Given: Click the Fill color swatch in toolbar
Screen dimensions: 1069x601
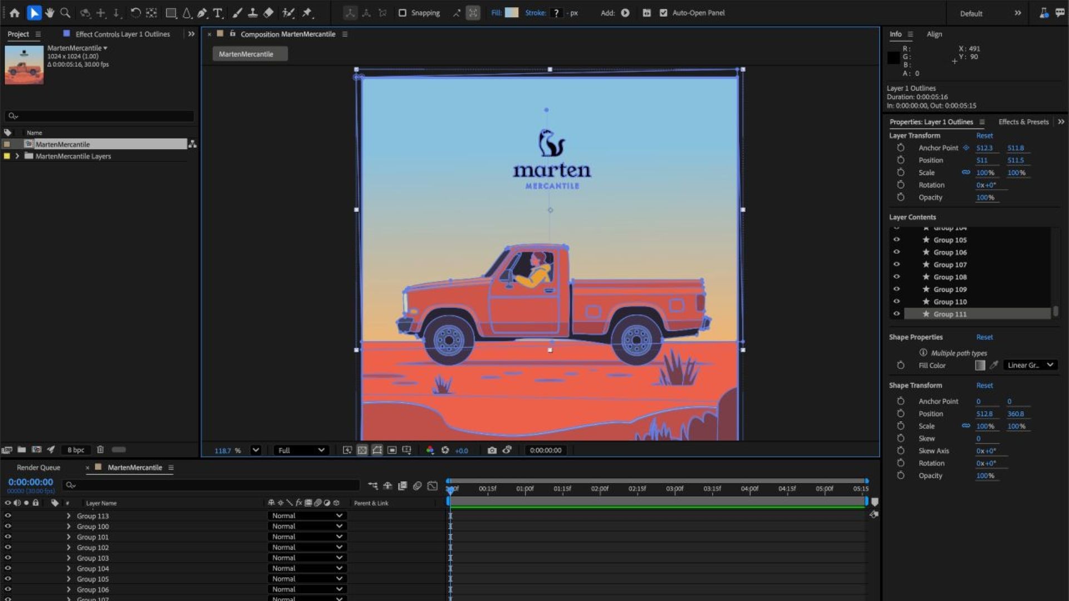Looking at the screenshot, I should (511, 13).
